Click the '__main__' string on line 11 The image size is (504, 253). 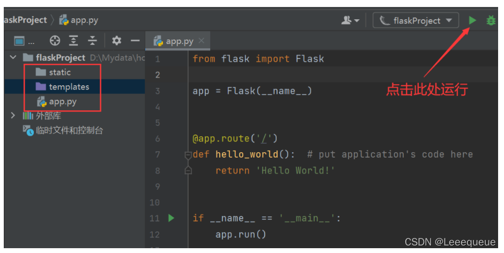click(x=307, y=218)
